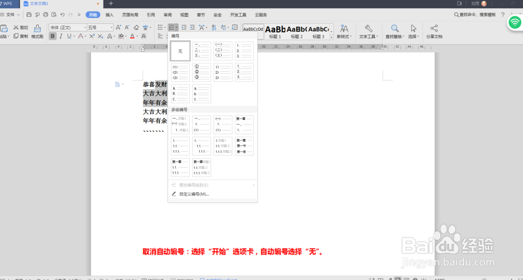Select the 第一章 第一节 第一条 multilevel style
523x280 pixels.
click(244, 146)
